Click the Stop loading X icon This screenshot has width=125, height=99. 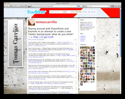click(18, 6)
